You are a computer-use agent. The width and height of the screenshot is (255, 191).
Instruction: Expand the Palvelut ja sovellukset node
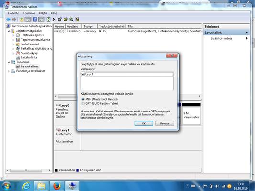(9, 71)
